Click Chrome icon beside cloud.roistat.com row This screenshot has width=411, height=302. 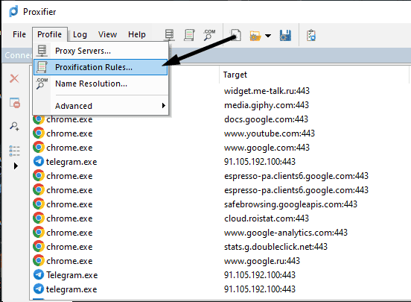(39, 218)
